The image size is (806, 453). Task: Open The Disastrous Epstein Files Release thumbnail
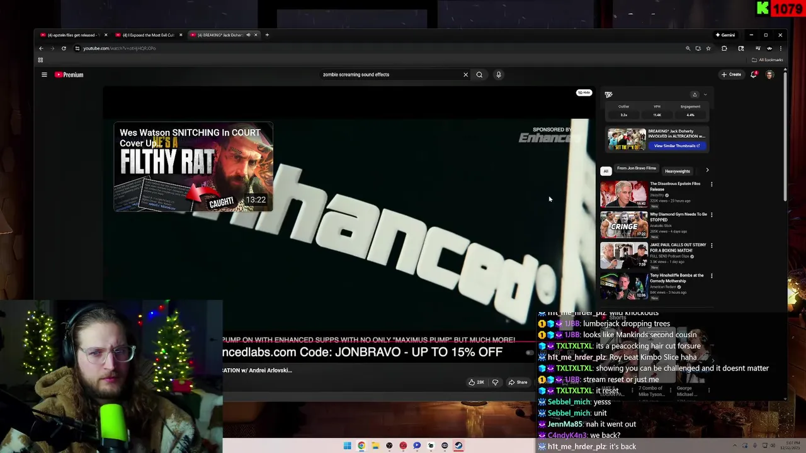[x=623, y=194]
